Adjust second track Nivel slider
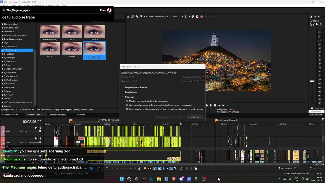This screenshot has height=183, width=325. point(40,142)
